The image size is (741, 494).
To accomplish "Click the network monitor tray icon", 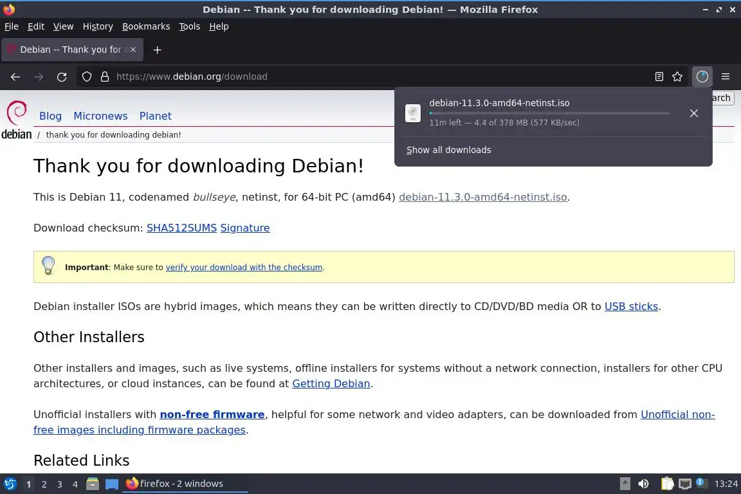I will click(684, 484).
